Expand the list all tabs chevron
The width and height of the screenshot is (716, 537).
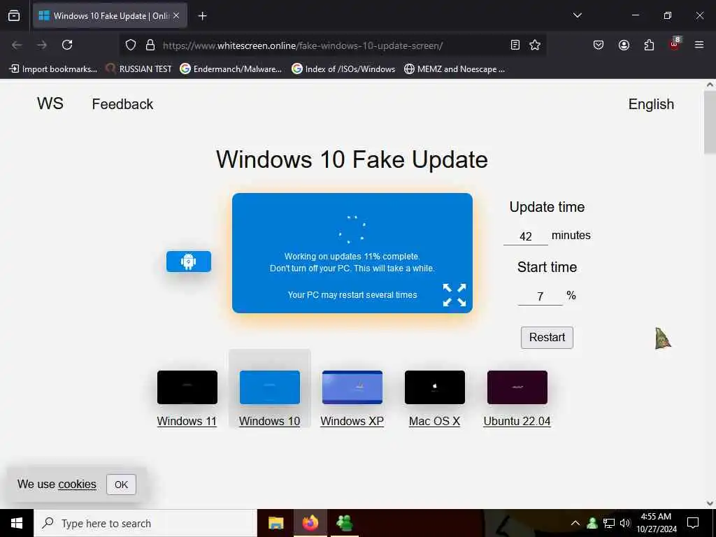(577, 15)
